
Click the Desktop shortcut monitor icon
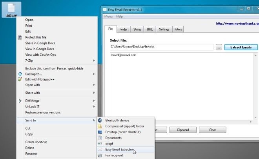(x=100, y=132)
